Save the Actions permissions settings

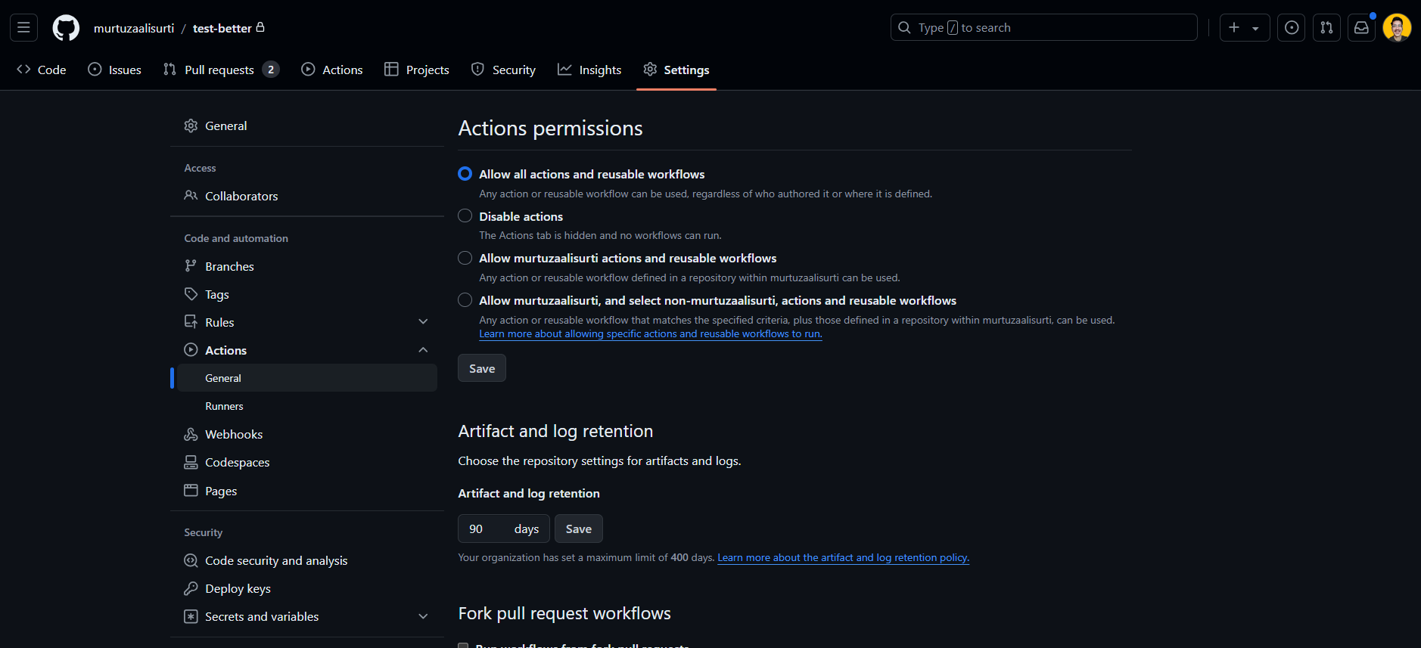click(x=482, y=368)
